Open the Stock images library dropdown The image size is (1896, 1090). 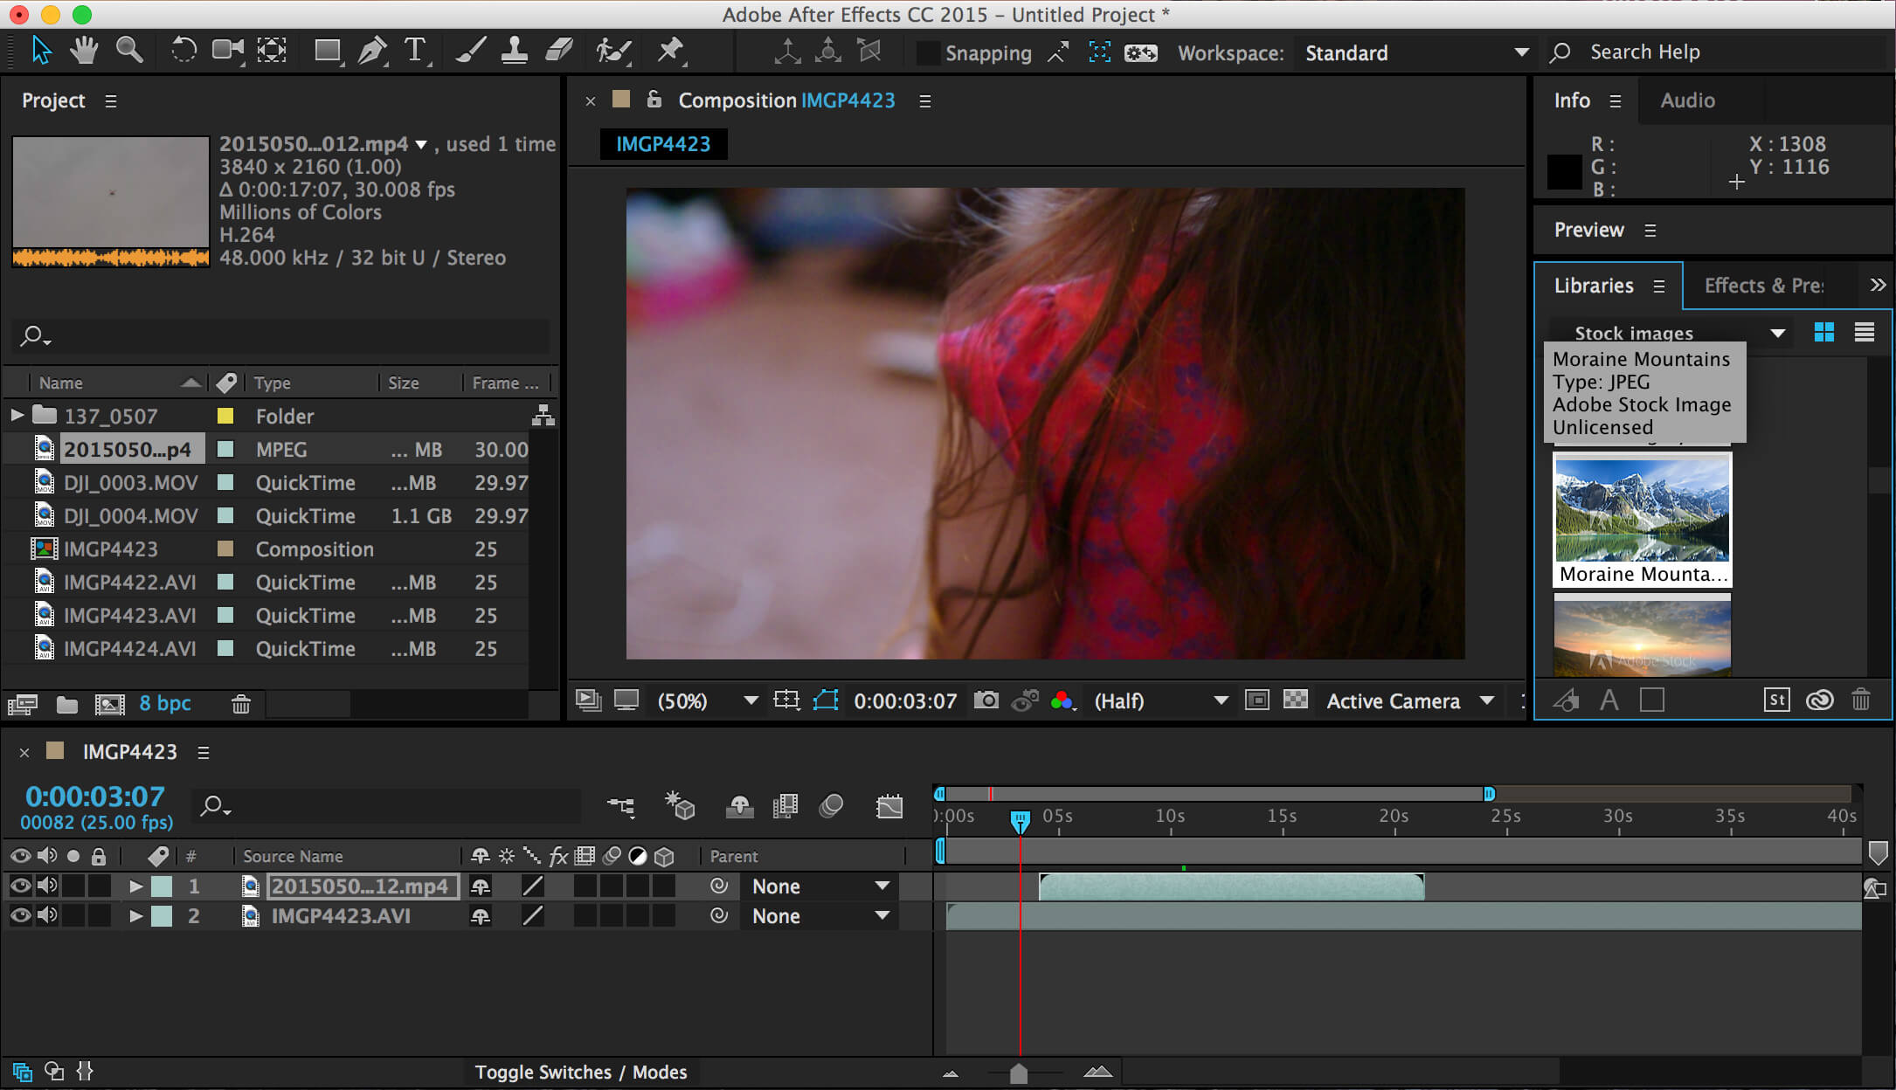coord(1670,333)
